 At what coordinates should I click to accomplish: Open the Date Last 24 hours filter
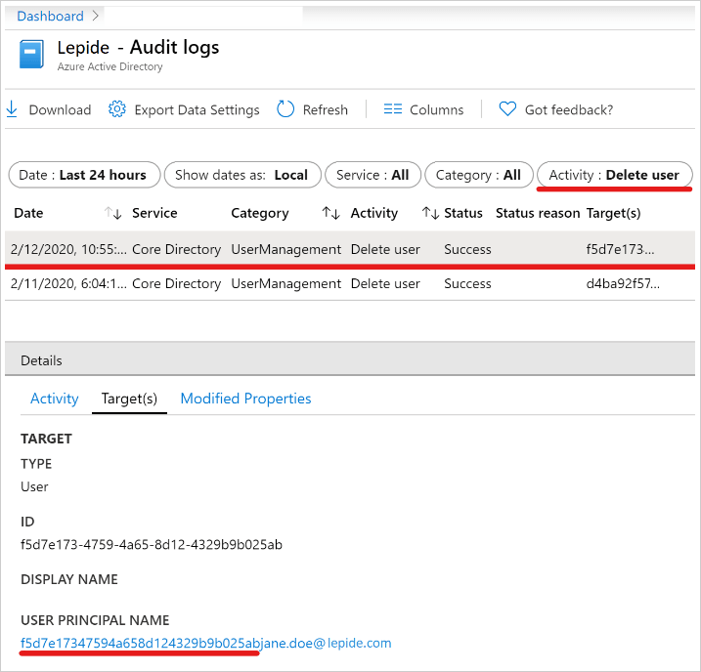(83, 175)
